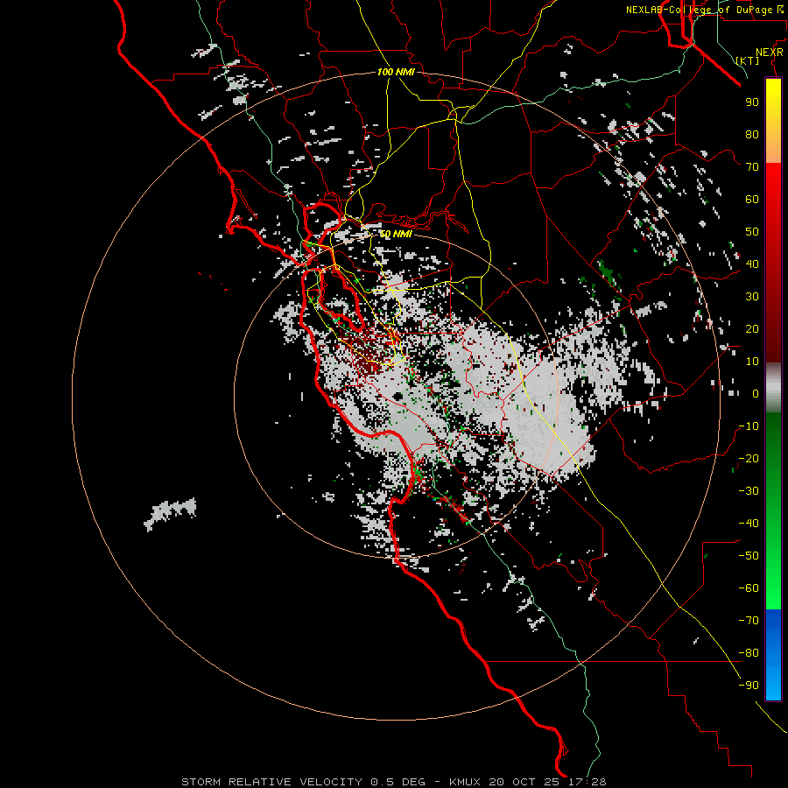Select the "-80" scale label
The image size is (788, 788).
pos(749,653)
